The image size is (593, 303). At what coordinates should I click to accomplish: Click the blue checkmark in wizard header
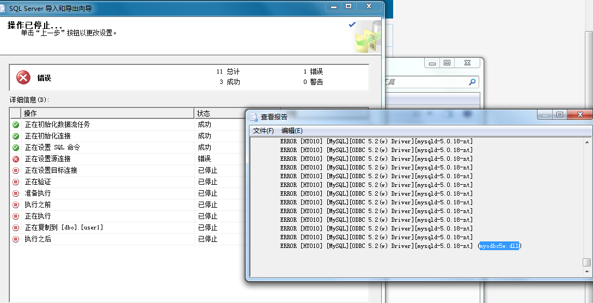pos(352,25)
